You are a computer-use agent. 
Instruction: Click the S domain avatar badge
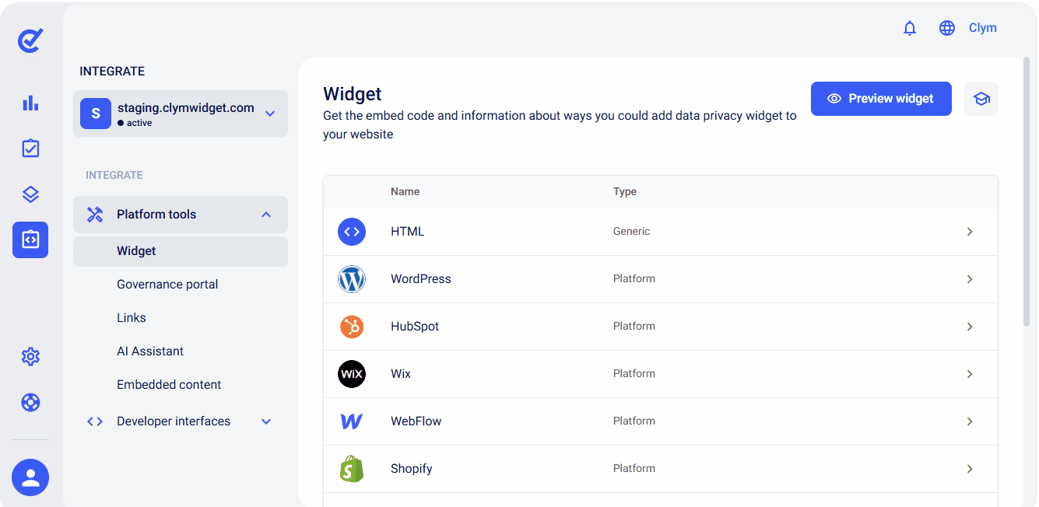click(x=96, y=114)
